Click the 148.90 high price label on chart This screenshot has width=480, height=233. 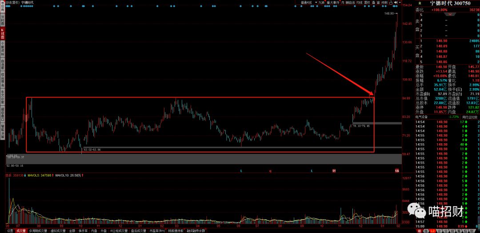pyautogui.click(x=390, y=13)
